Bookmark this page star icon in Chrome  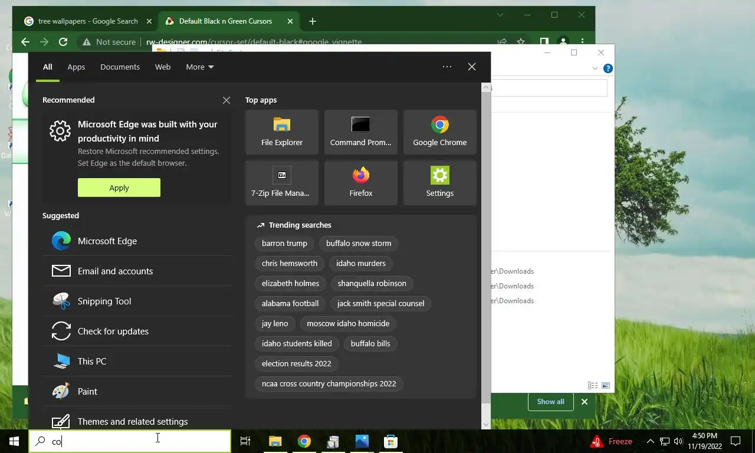(521, 42)
